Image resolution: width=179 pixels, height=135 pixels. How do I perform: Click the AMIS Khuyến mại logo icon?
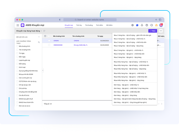point(23,25)
